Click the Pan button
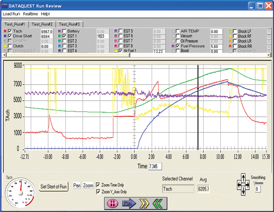 pos(77,185)
